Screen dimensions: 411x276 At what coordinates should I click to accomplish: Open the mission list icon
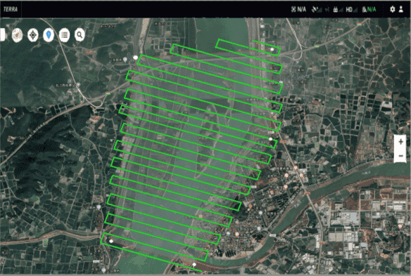click(x=64, y=35)
